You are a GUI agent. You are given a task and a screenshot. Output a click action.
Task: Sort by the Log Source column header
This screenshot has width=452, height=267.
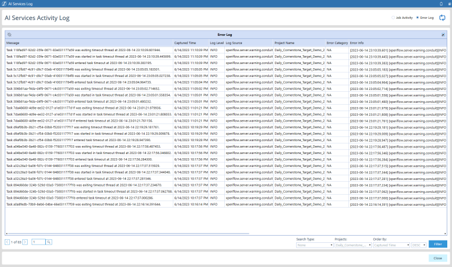click(249, 43)
